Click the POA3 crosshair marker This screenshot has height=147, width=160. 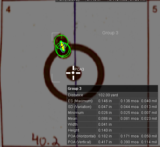click(73, 73)
